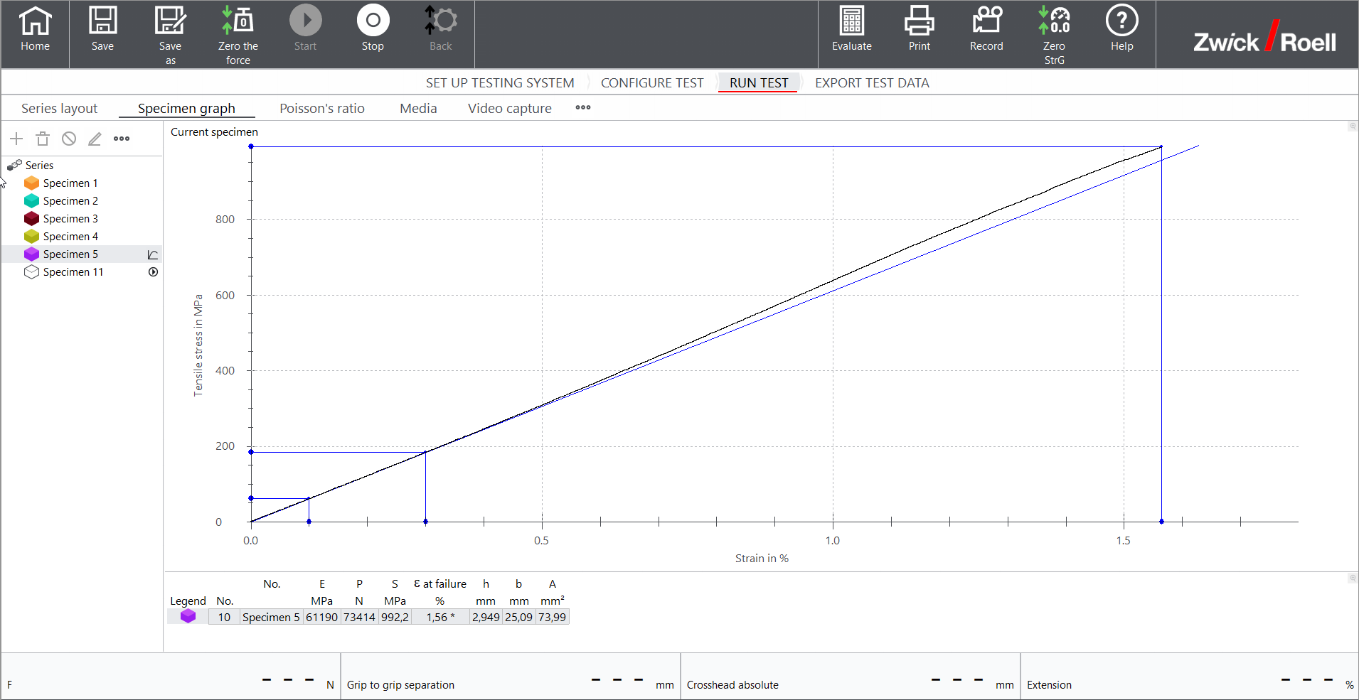Click the Record camera icon
This screenshot has width=1359, height=700.
(x=986, y=30)
